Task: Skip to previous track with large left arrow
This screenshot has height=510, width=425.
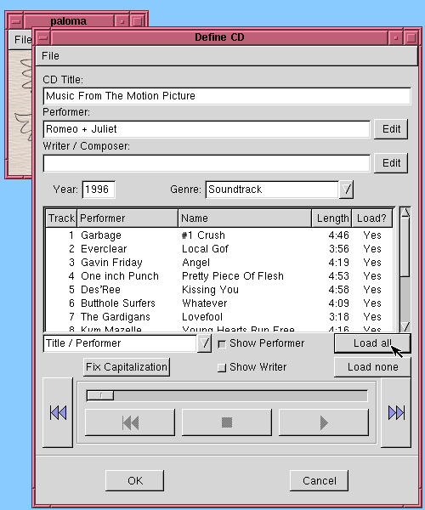Action: tap(58, 412)
